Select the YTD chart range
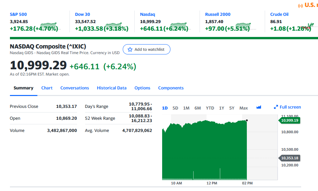 [210, 108]
